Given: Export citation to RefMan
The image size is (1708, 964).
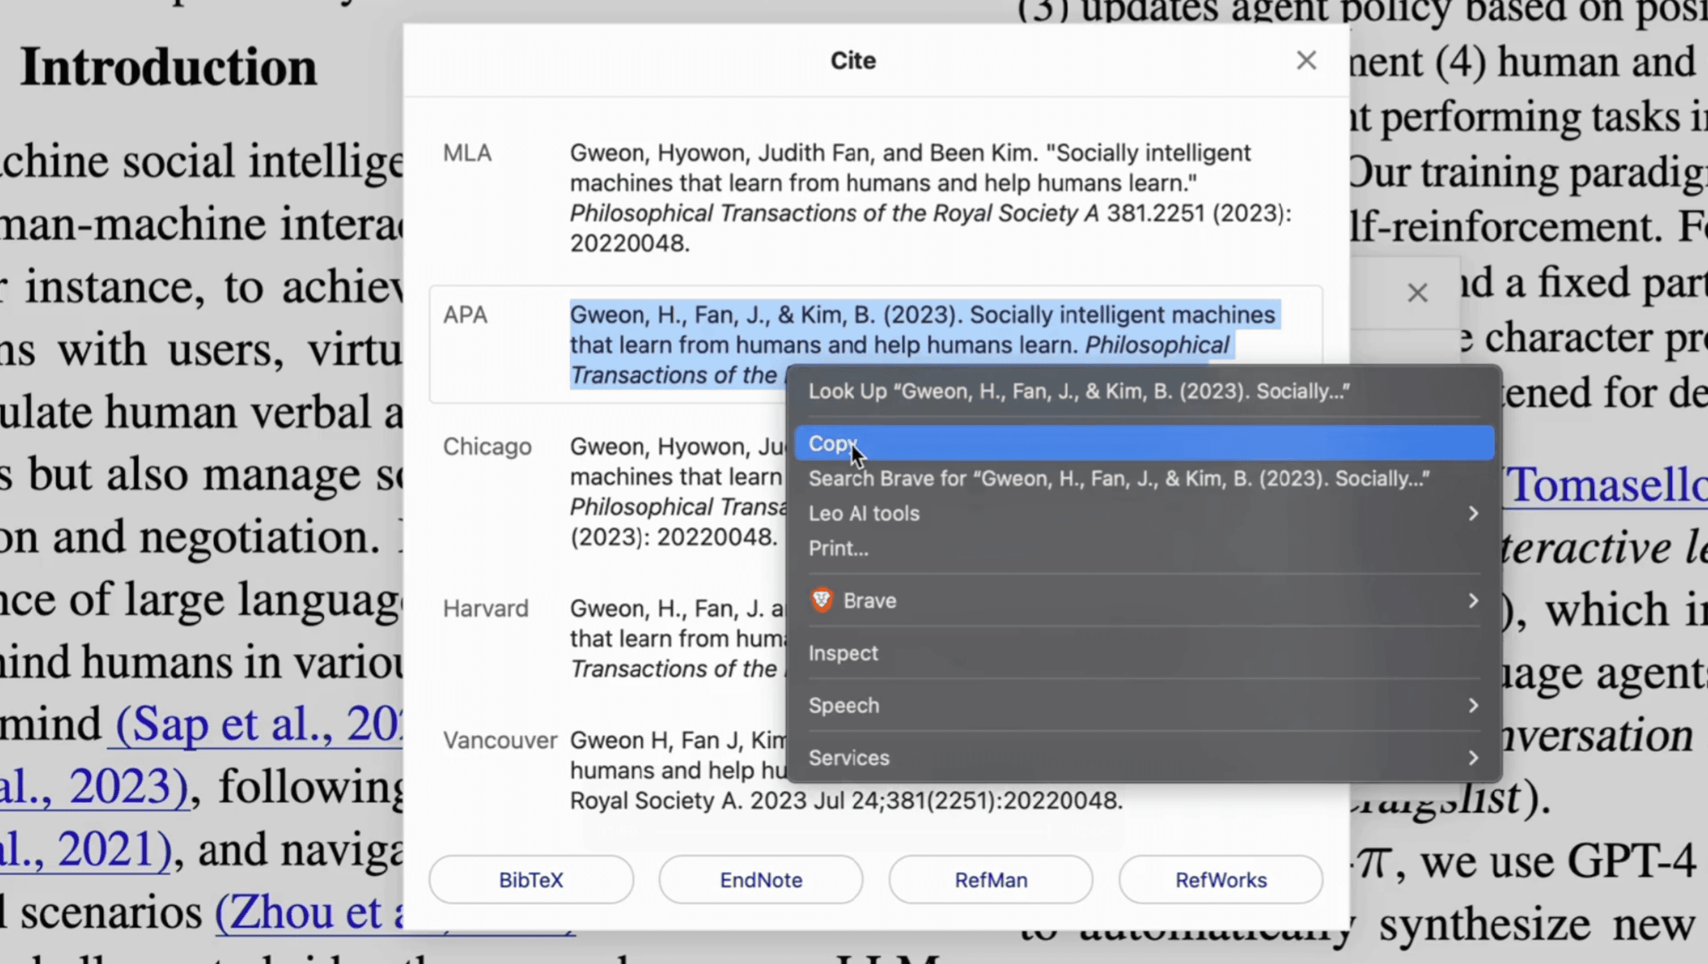Looking at the screenshot, I should pos(990,880).
